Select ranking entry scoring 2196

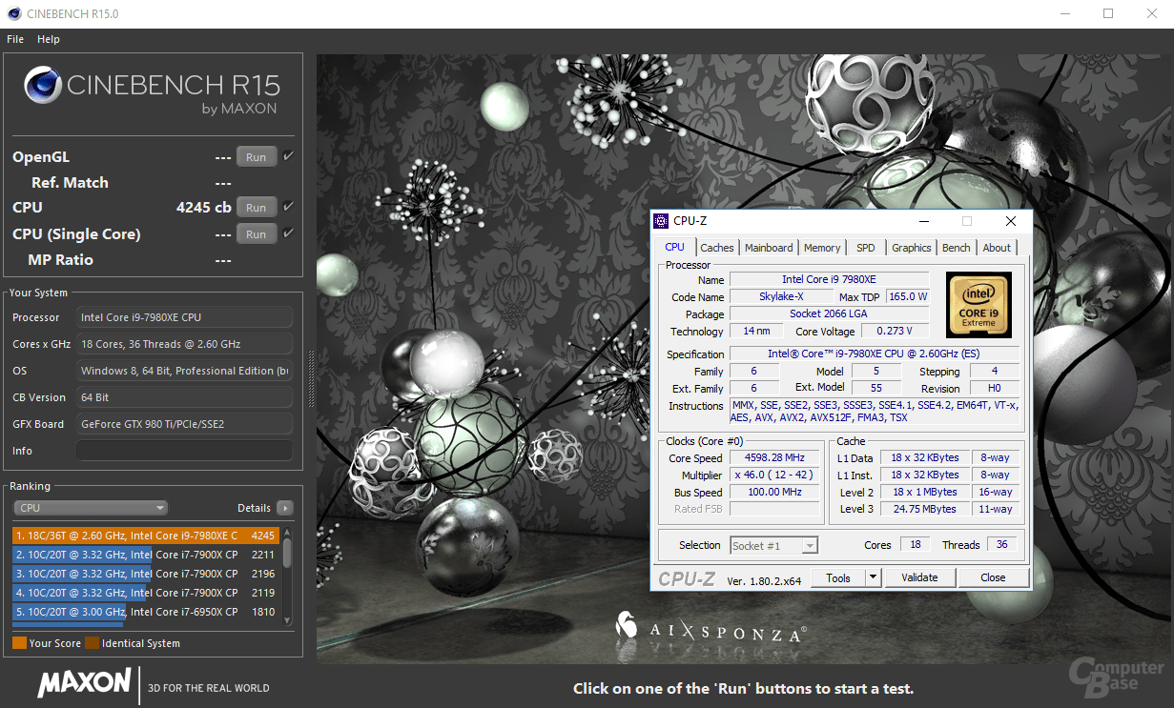coord(146,574)
